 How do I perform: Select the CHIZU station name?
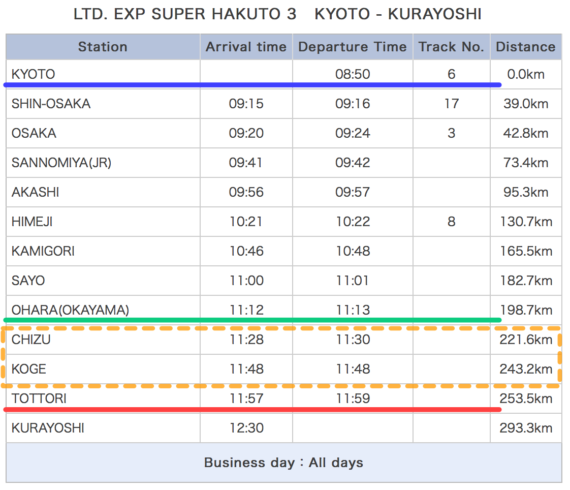coord(31,340)
